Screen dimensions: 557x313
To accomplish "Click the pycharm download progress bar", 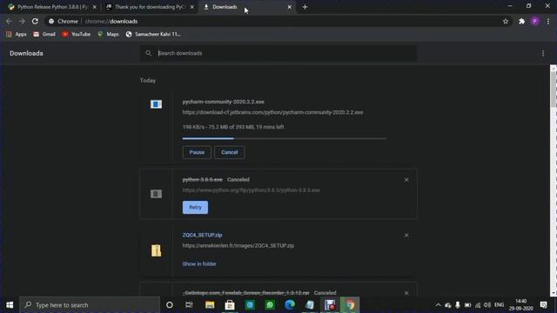I will click(x=285, y=138).
